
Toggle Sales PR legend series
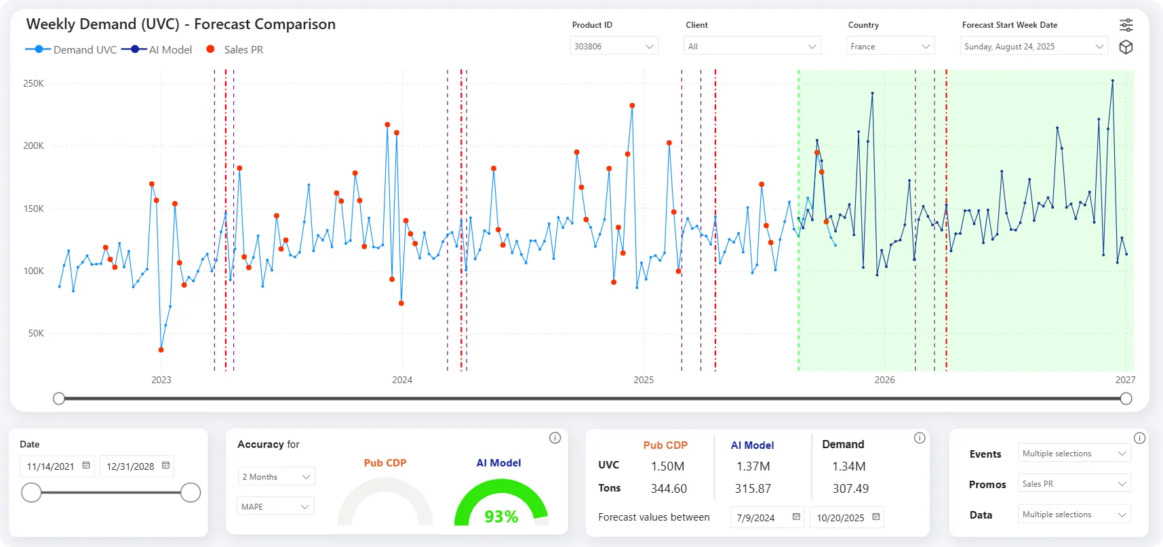pos(235,49)
